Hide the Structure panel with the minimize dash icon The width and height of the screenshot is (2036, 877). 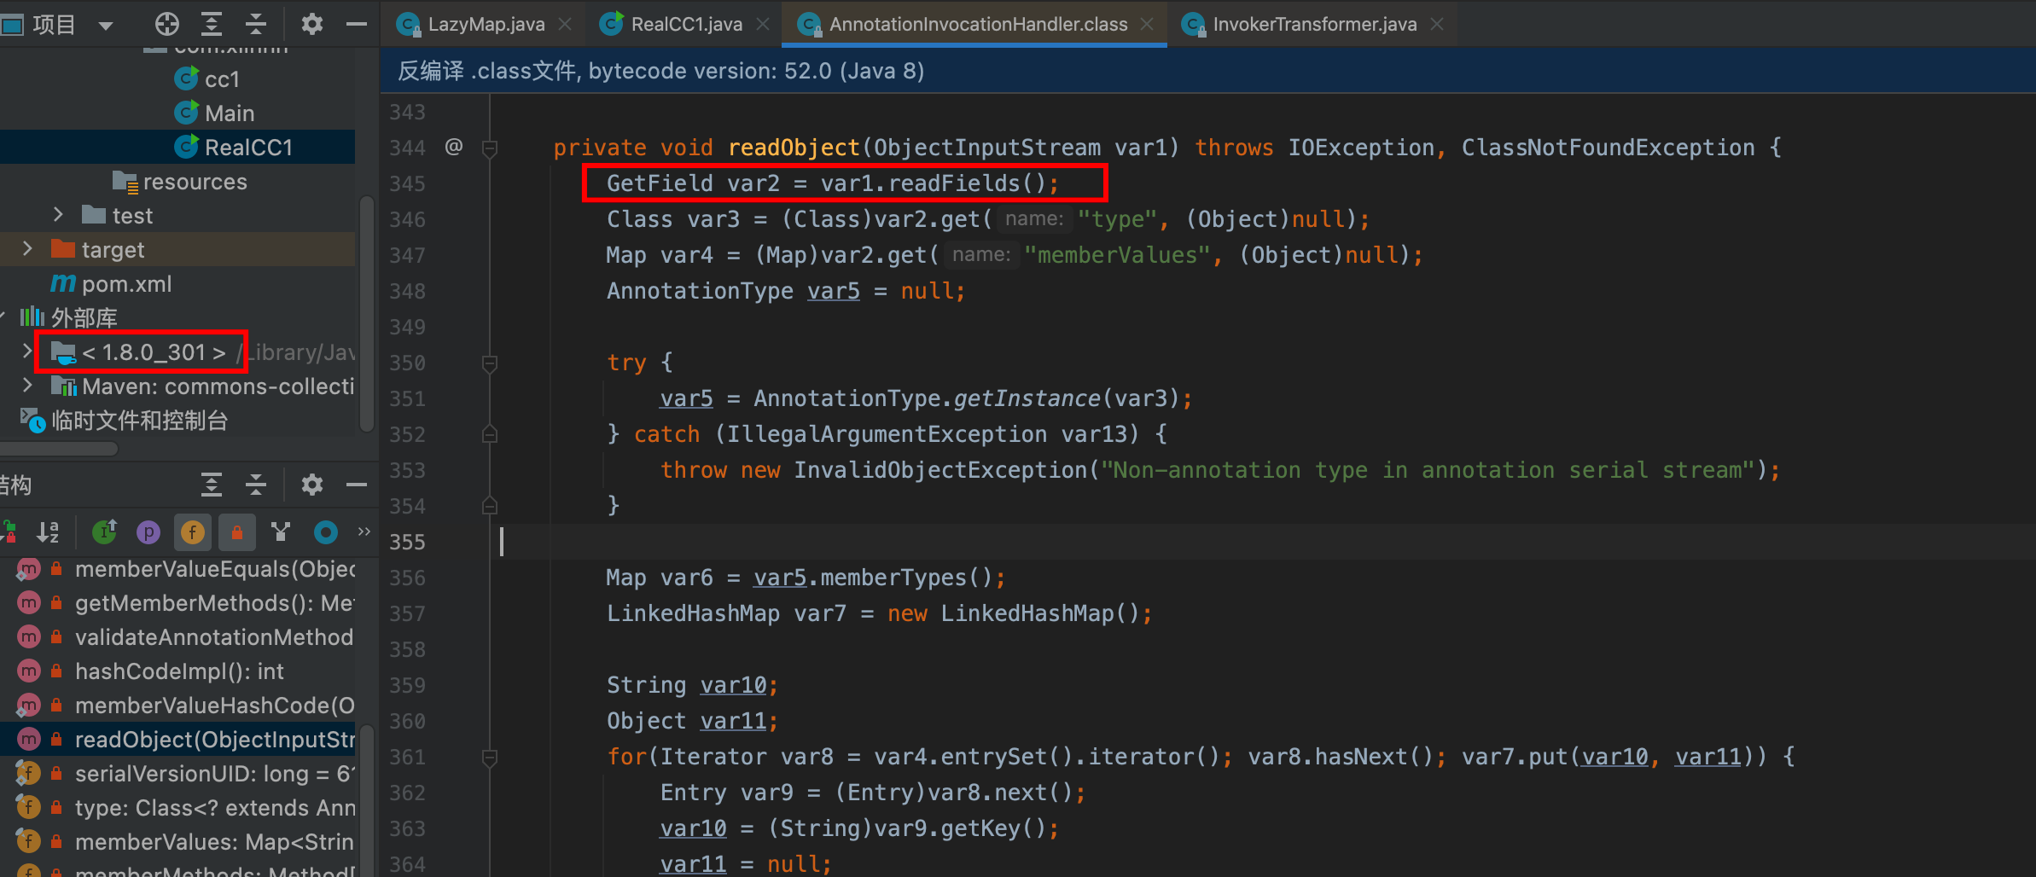tap(357, 485)
